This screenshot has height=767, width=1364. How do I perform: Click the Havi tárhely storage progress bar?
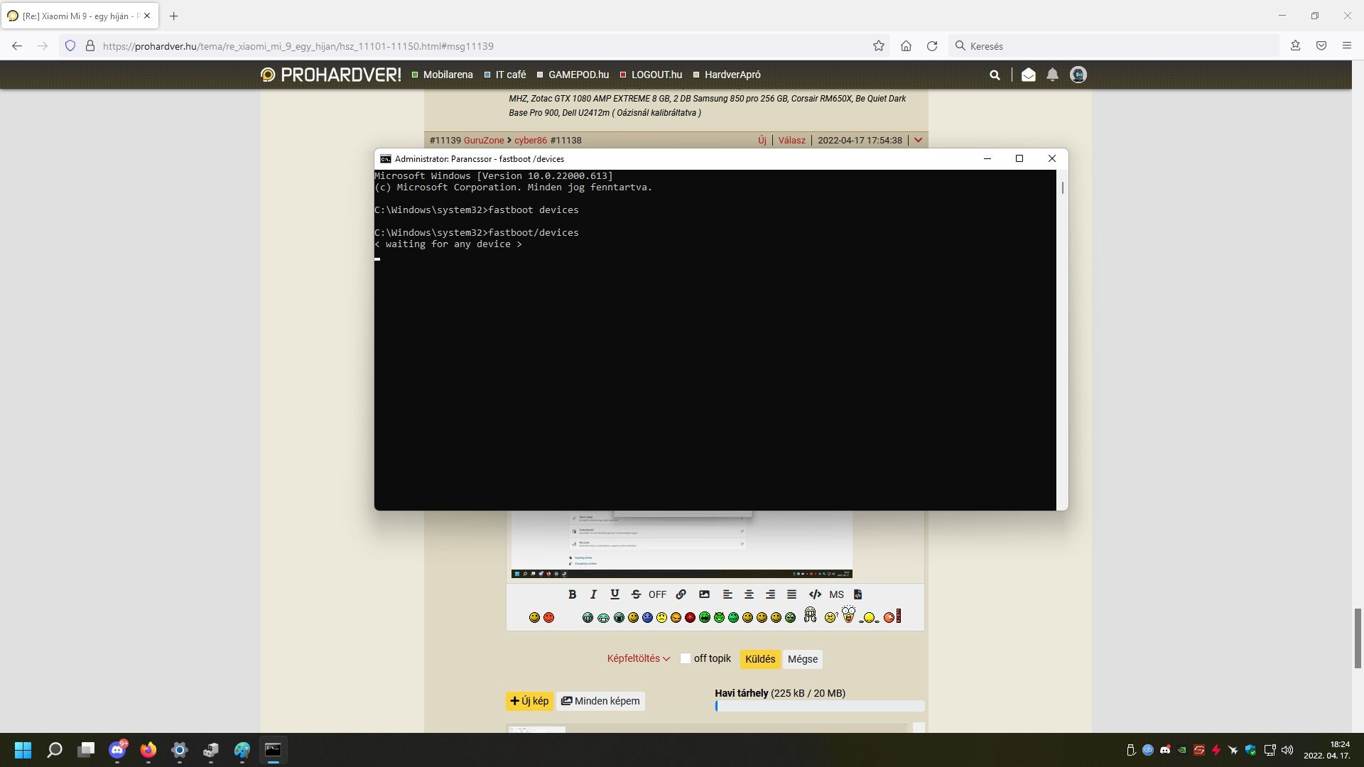819,706
